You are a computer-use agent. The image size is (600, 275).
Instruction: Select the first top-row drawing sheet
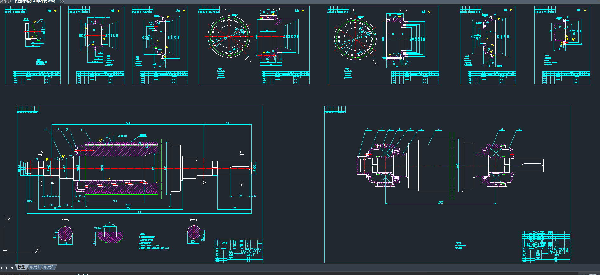(x=33, y=45)
